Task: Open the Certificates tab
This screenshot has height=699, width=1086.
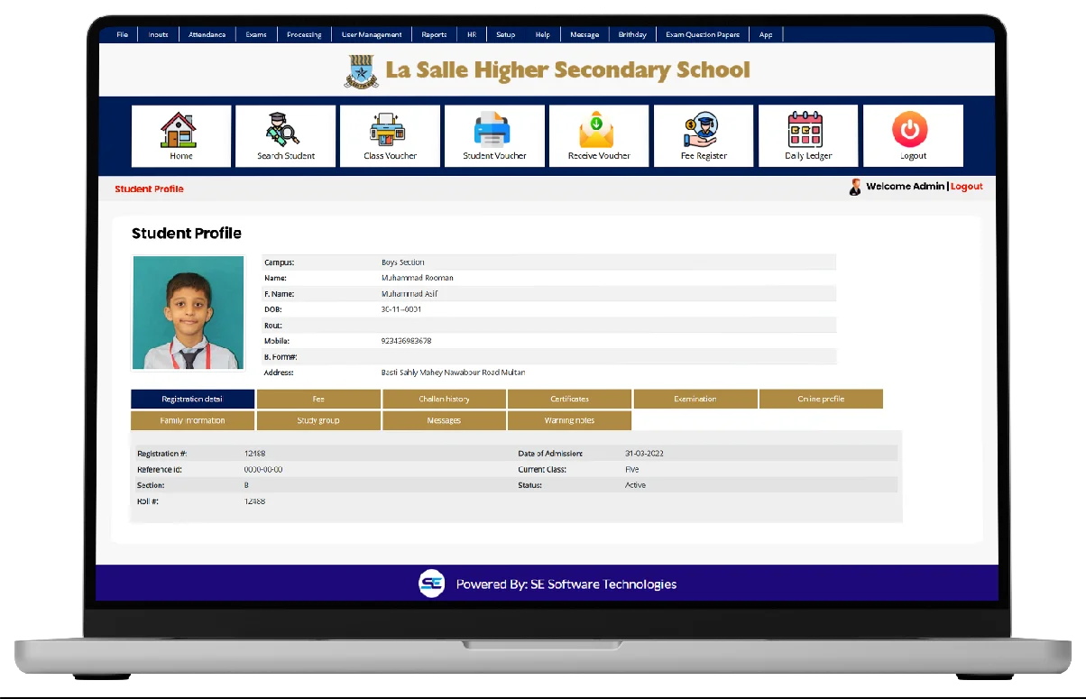Action: coord(569,399)
